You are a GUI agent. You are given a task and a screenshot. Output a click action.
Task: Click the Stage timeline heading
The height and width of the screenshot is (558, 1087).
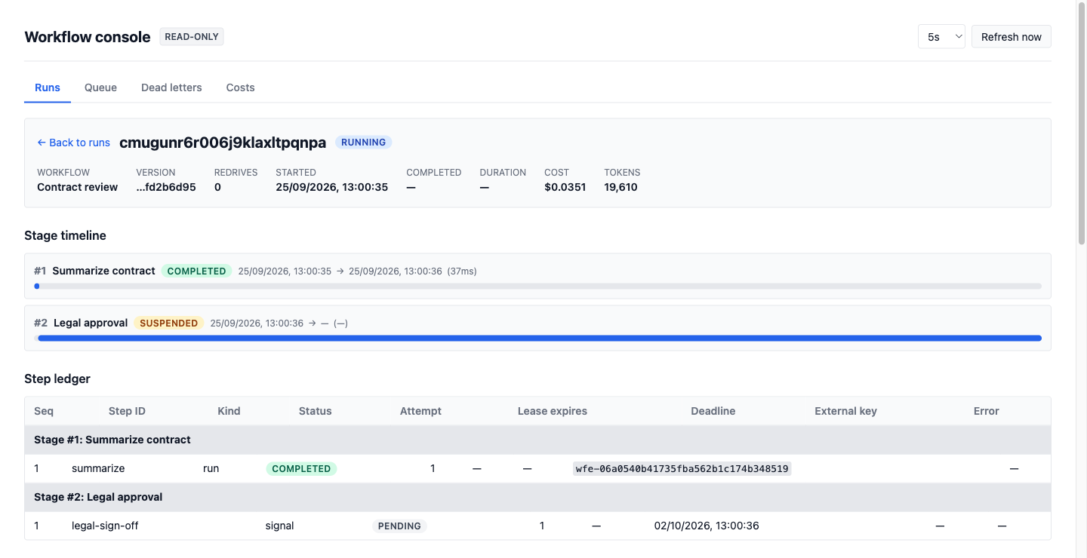coord(65,235)
